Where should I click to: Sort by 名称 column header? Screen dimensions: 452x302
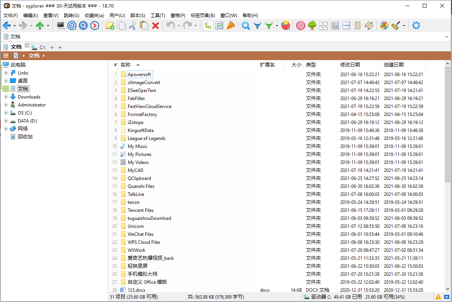[188, 65]
